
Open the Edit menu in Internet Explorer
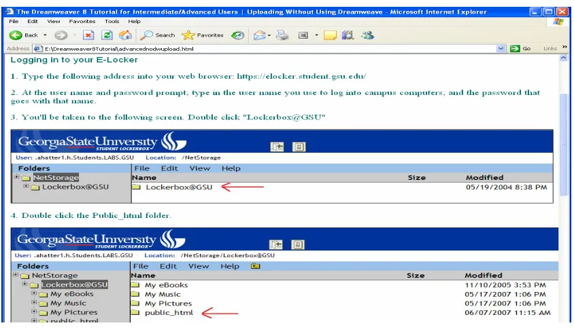(33, 22)
